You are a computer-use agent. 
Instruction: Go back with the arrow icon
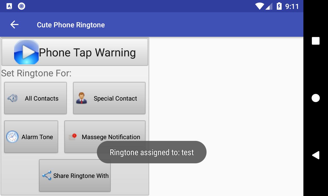click(x=14, y=25)
